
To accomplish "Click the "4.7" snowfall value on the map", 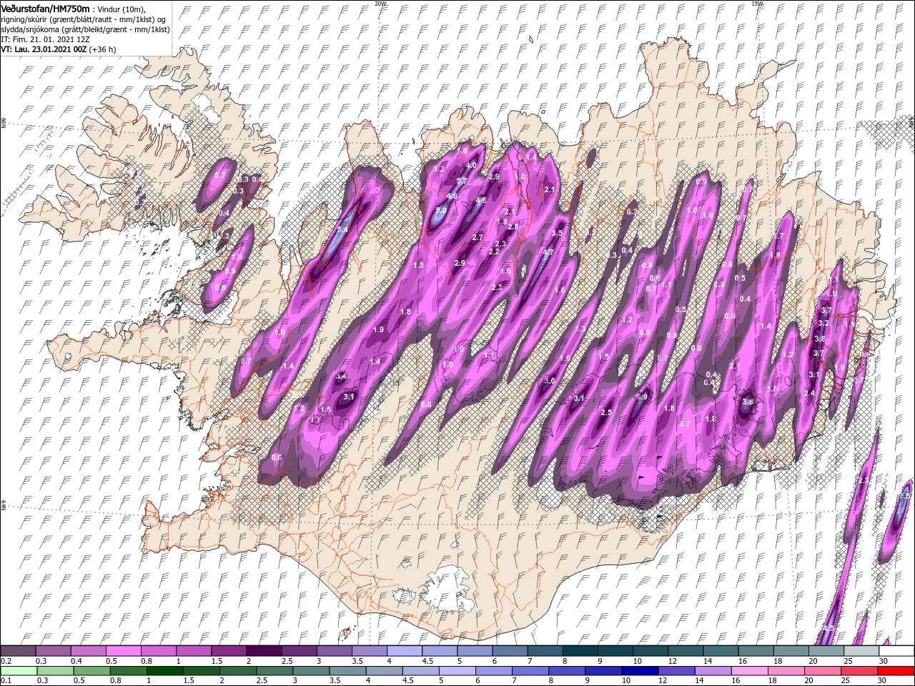I will 548,252.
